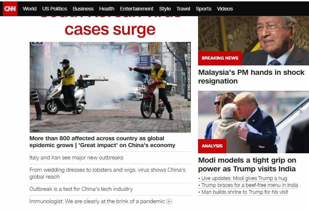
Task: Open the World section
Action: 30,9
